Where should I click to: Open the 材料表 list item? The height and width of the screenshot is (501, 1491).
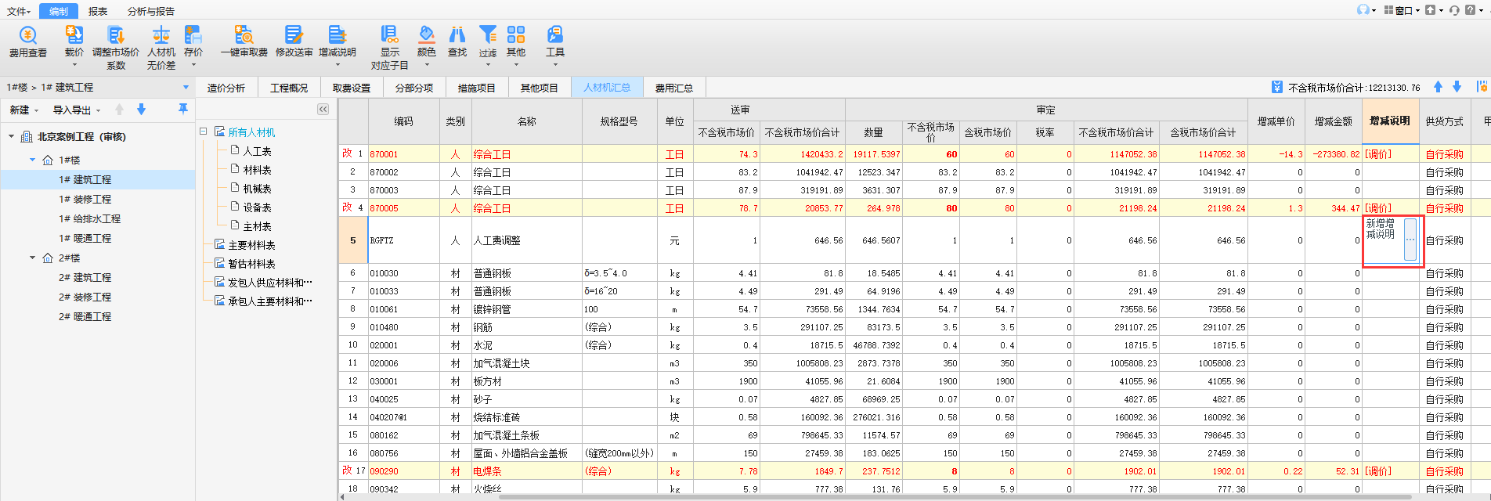(257, 170)
